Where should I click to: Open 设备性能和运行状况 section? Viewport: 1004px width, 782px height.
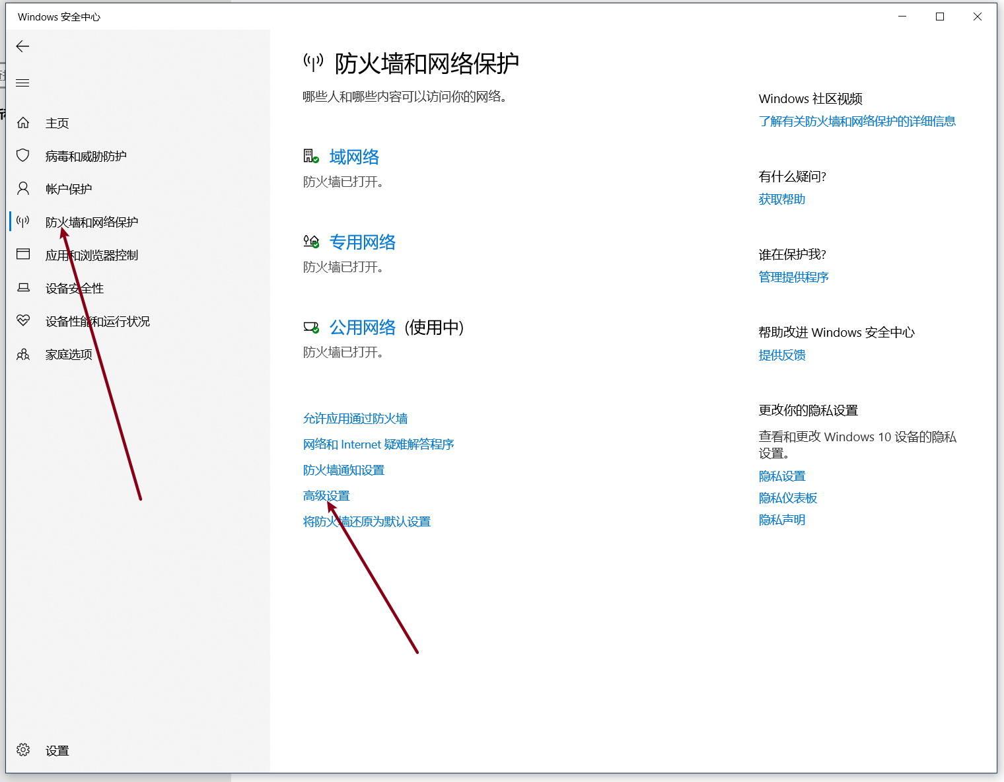point(98,322)
